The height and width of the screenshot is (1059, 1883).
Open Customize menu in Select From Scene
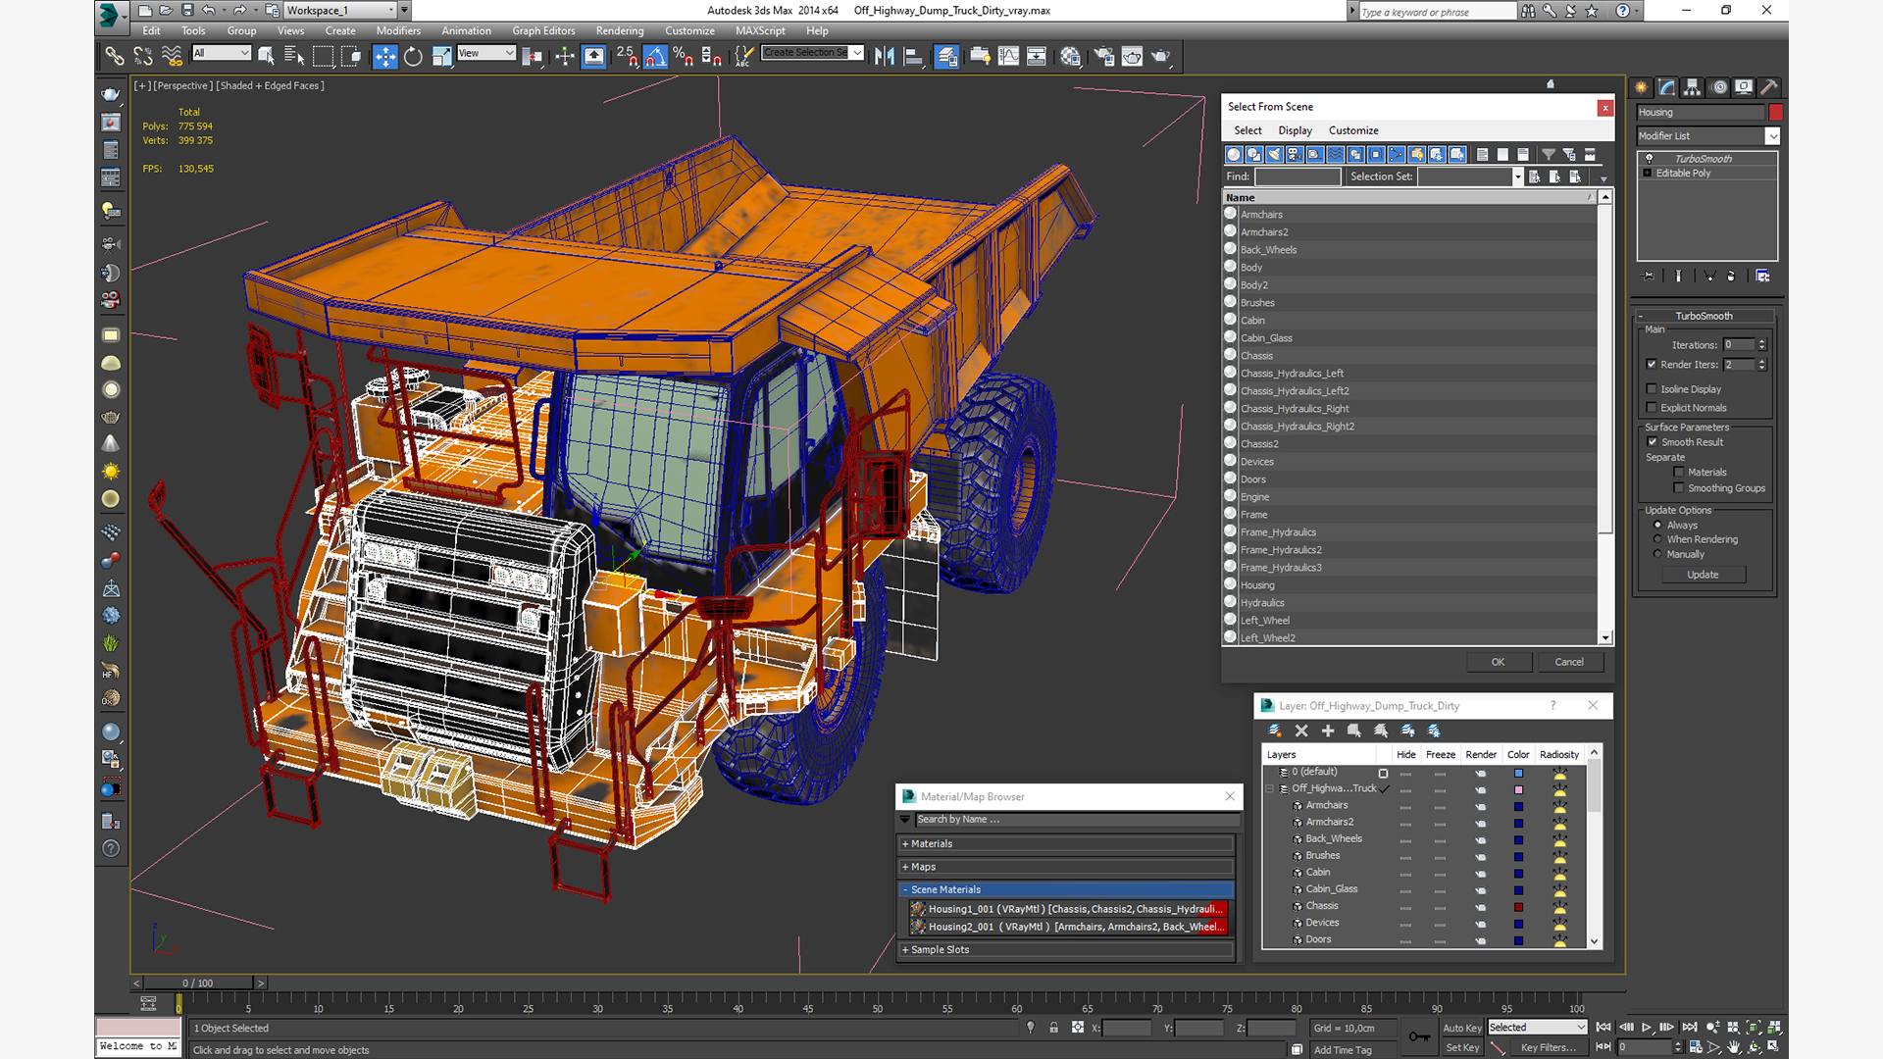coord(1353,130)
